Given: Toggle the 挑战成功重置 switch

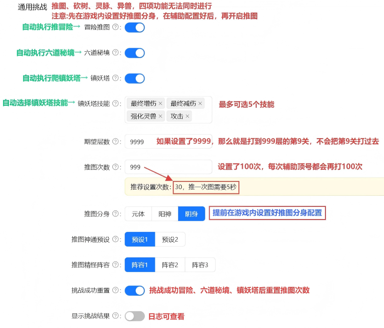Looking at the screenshot, I should (135, 290).
